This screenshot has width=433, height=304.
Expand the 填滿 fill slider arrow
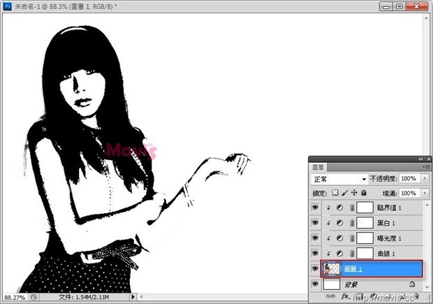pyautogui.click(x=425, y=193)
